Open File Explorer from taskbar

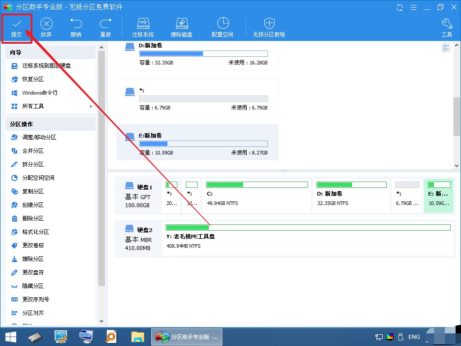point(137,337)
